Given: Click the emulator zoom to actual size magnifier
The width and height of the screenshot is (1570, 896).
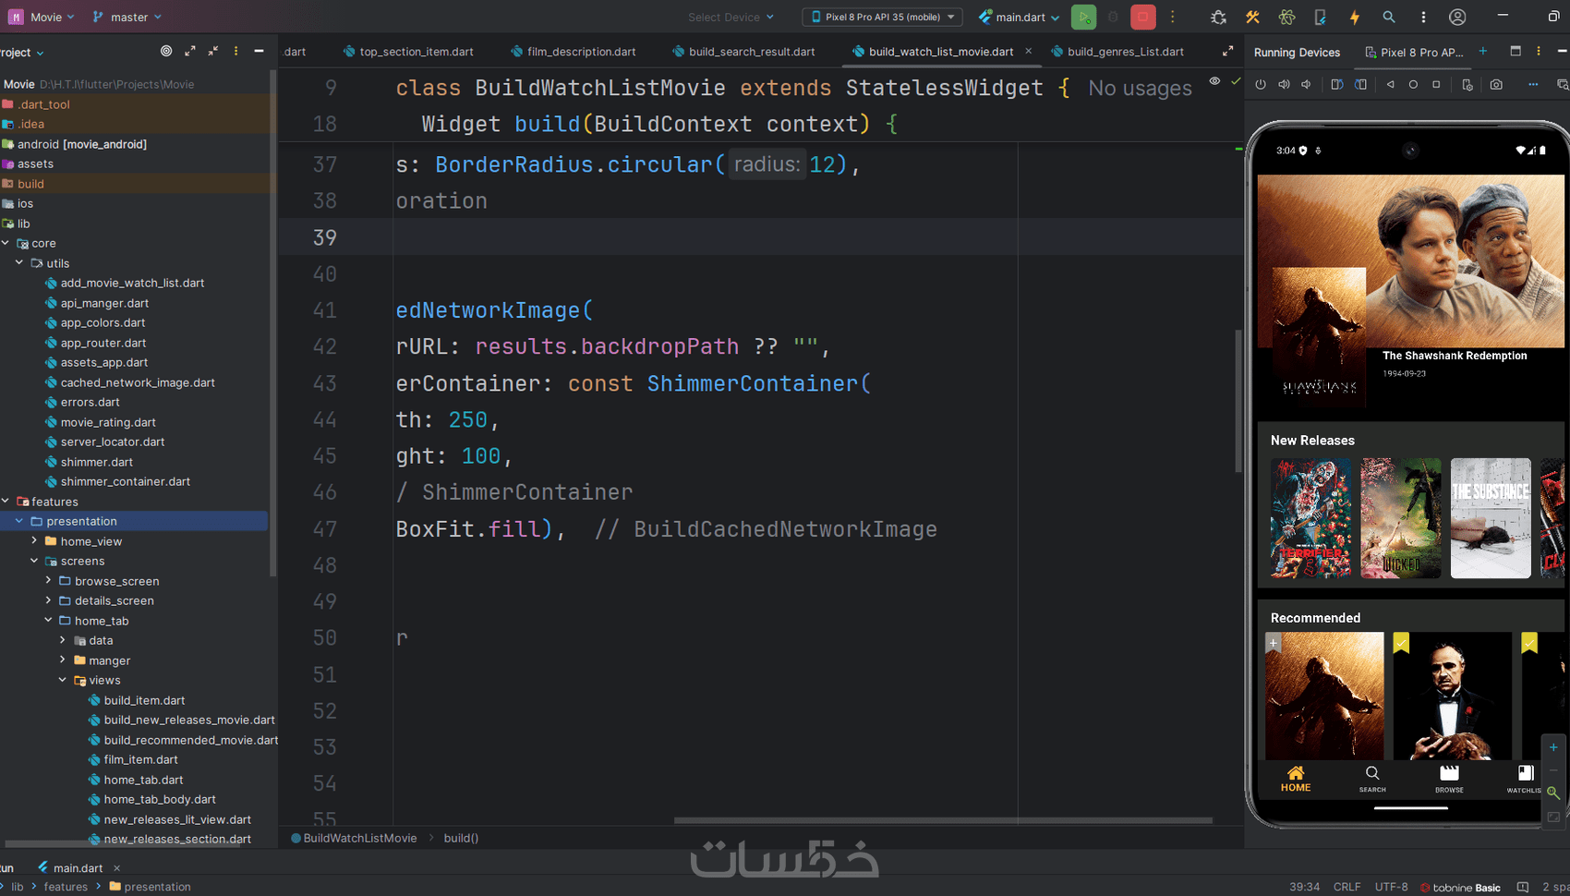Looking at the screenshot, I should [x=1553, y=793].
